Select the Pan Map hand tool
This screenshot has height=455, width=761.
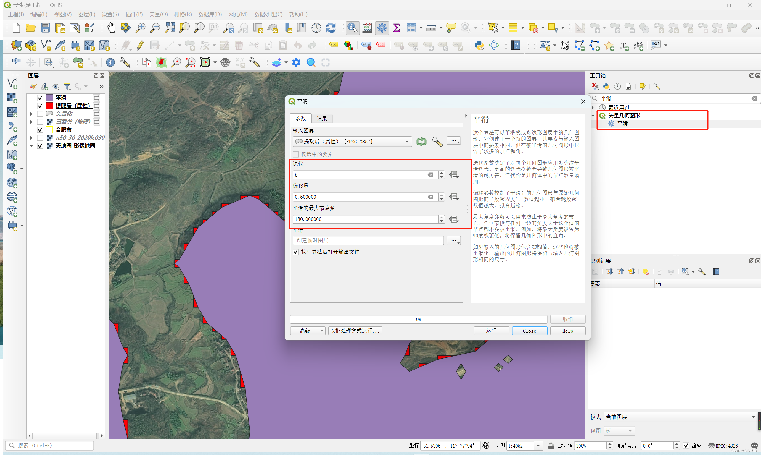pos(111,28)
